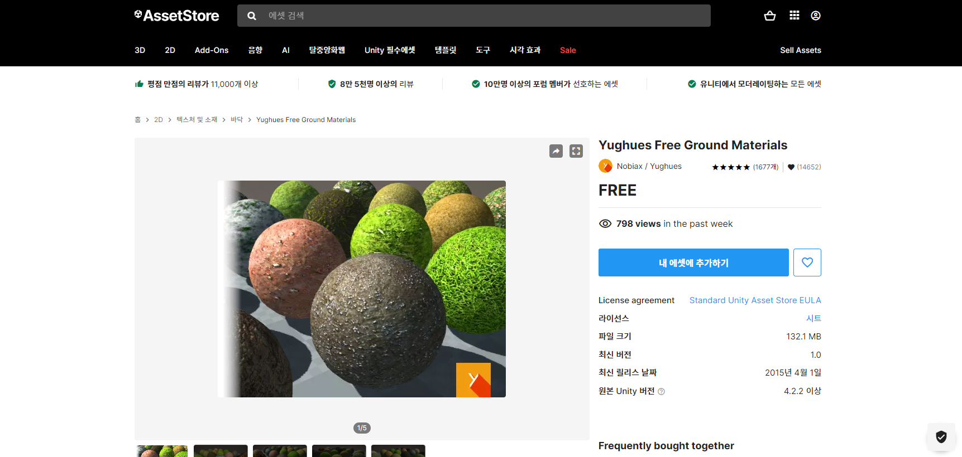Open the Add-Ons menu
The image size is (962, 457).
[212, 50]
